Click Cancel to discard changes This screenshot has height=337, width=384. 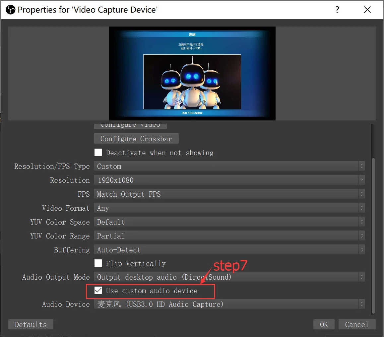tap(357, 324)
